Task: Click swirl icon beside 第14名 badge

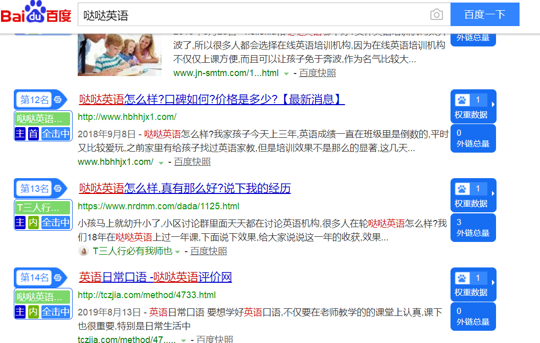Action: tap(58, 277)
